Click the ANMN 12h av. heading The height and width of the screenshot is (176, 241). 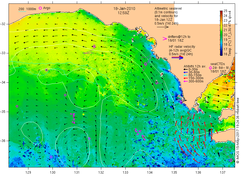pyautogui.click(x=195, y=66)
